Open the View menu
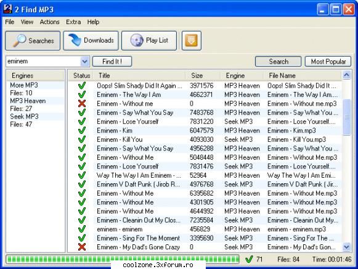This screenshot has height=269, width=358. [x=27, y=22]
